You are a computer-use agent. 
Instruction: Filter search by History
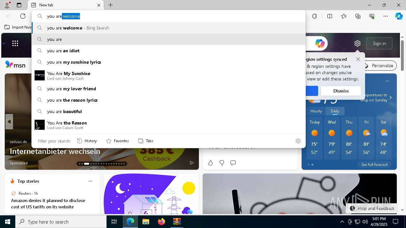pos(87,141)
